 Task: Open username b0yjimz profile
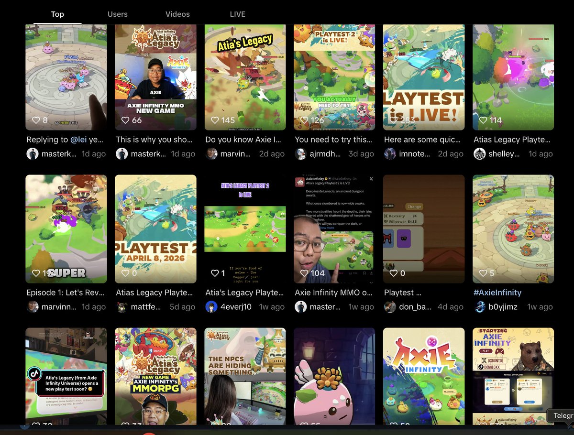coord(503,307)
